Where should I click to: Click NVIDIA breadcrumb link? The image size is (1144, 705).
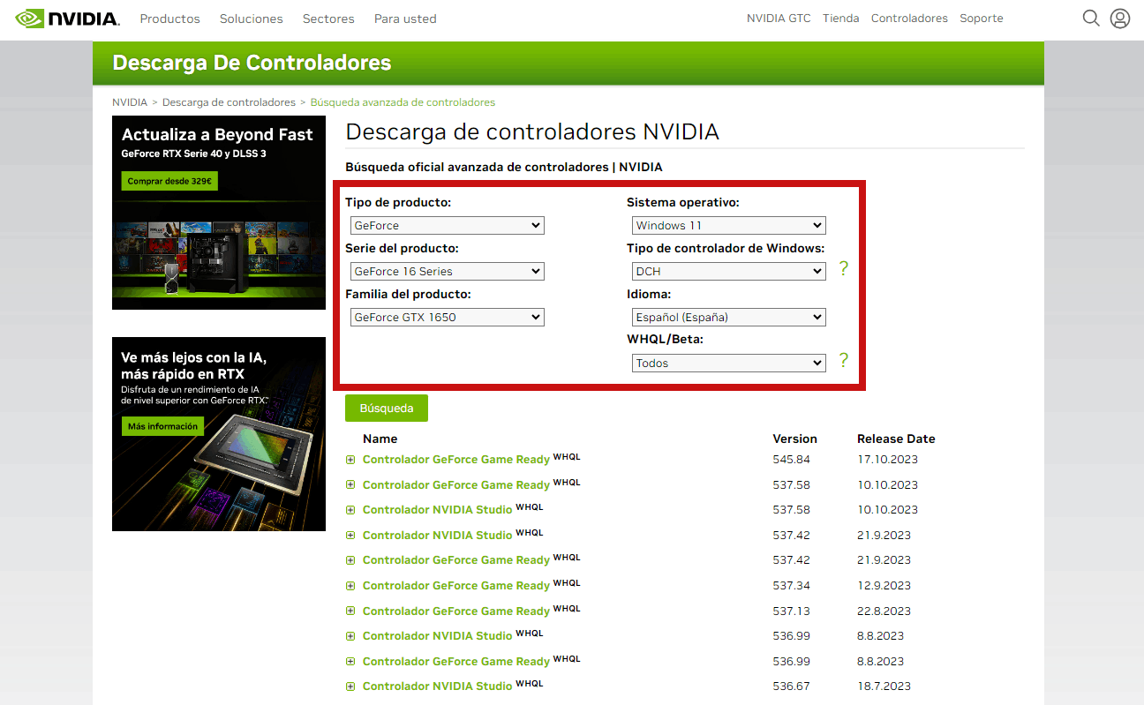pyautogui.click(x=130, y=102)
